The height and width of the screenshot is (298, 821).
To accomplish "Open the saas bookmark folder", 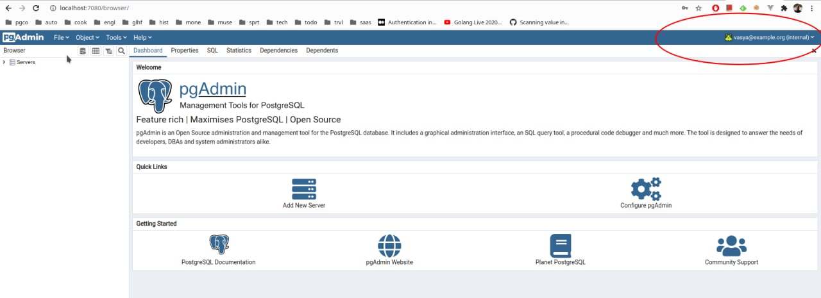I will point(360,22).
